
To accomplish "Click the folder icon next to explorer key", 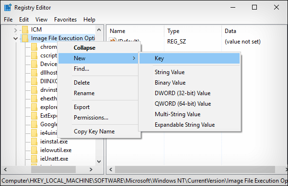I will (35, 107).
